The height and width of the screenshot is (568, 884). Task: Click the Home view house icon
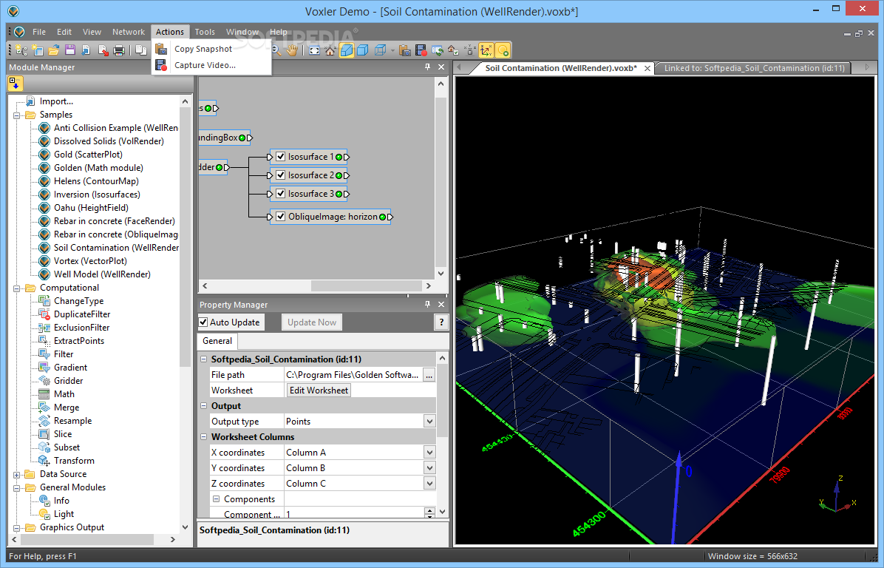point(330,50)
